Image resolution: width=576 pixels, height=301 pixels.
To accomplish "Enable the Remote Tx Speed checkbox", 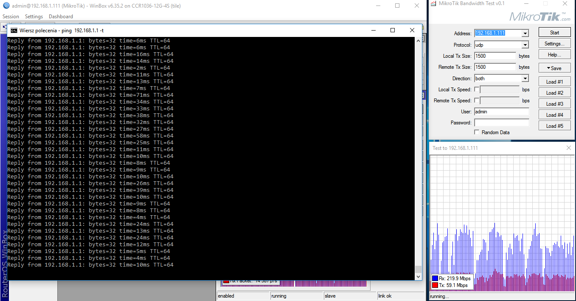I will click(x=477, y=101).
